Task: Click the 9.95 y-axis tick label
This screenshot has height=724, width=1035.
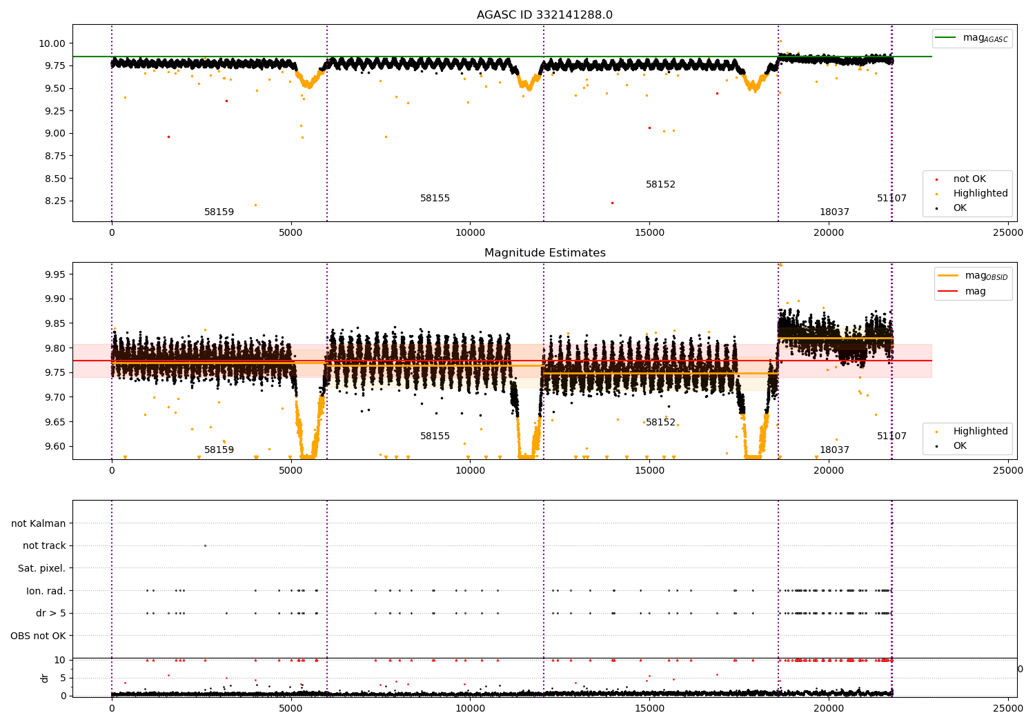Action: [55, 275]
